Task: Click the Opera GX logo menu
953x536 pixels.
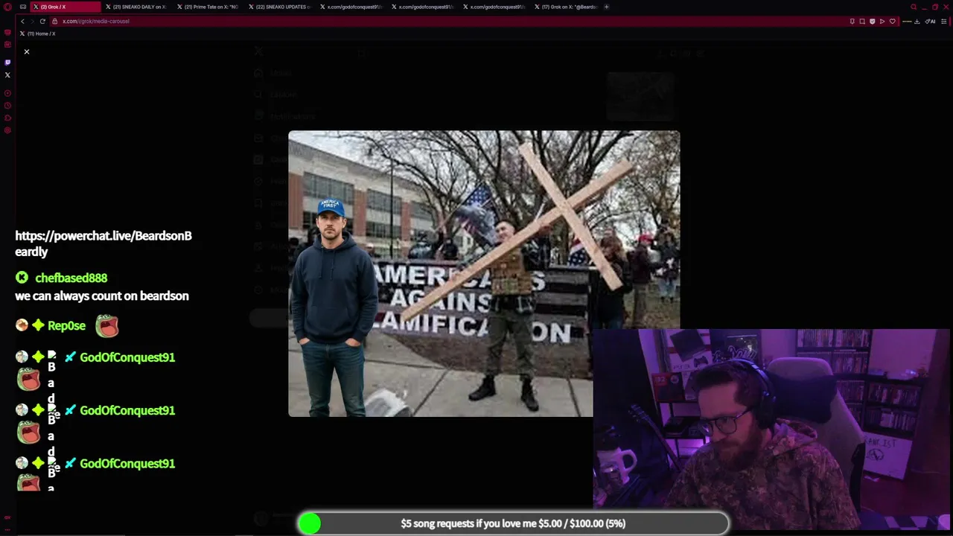Action: click(x=7, y=7)
